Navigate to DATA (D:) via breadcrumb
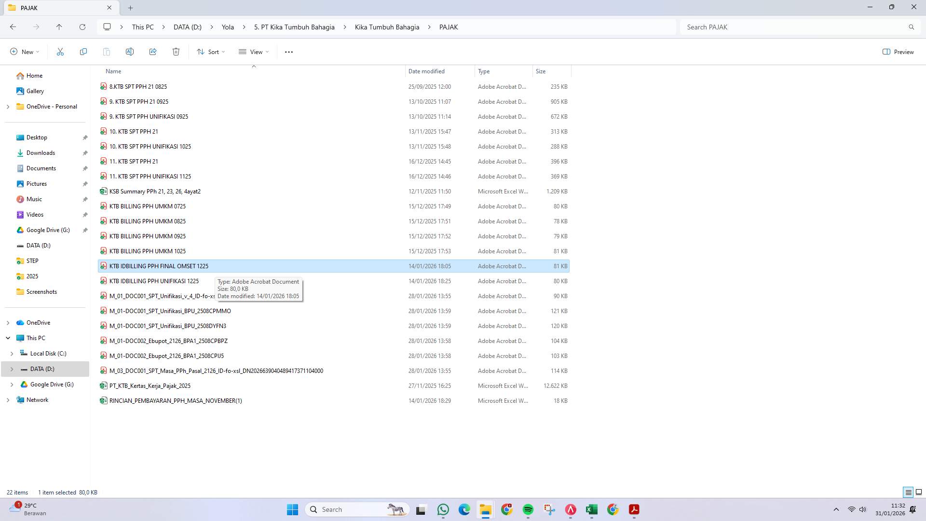The image size is (926, 521). coord(187,27)
